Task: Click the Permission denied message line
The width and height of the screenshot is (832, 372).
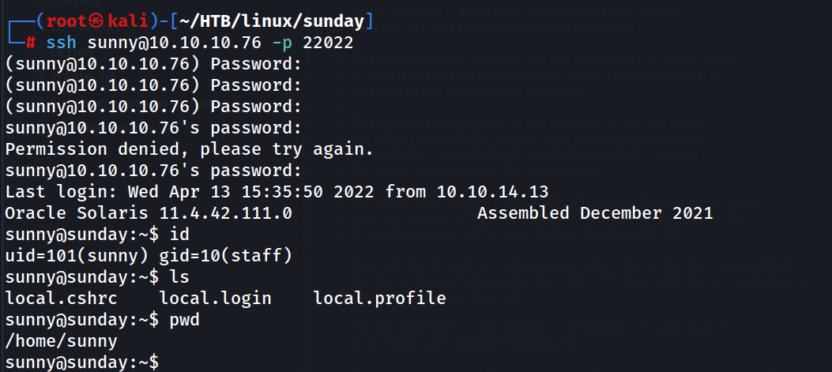Action: pyautogui.click(x=190, y=149)
